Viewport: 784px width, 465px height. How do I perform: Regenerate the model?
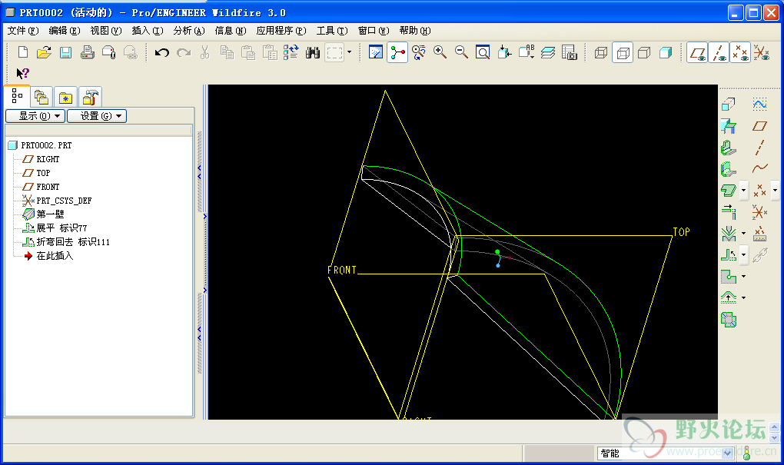click(x=291, y=52)
